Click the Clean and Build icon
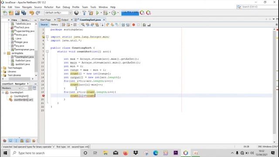The height and width of the screenshot is (157, 279). [91, 13]
